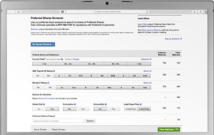This screenshot has width=214, height=135.
Task: Toggle S&P rating NA button
Action: tap(38, 76)
